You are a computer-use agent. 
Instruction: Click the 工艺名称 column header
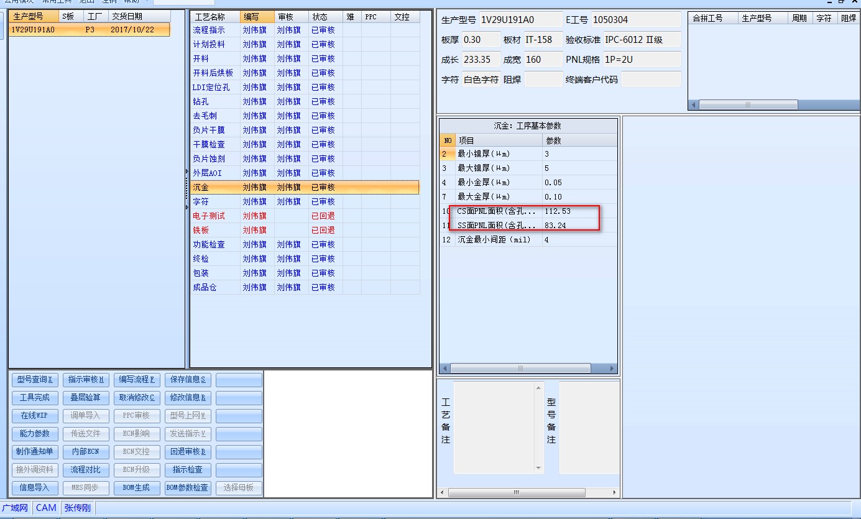[215, 17]
